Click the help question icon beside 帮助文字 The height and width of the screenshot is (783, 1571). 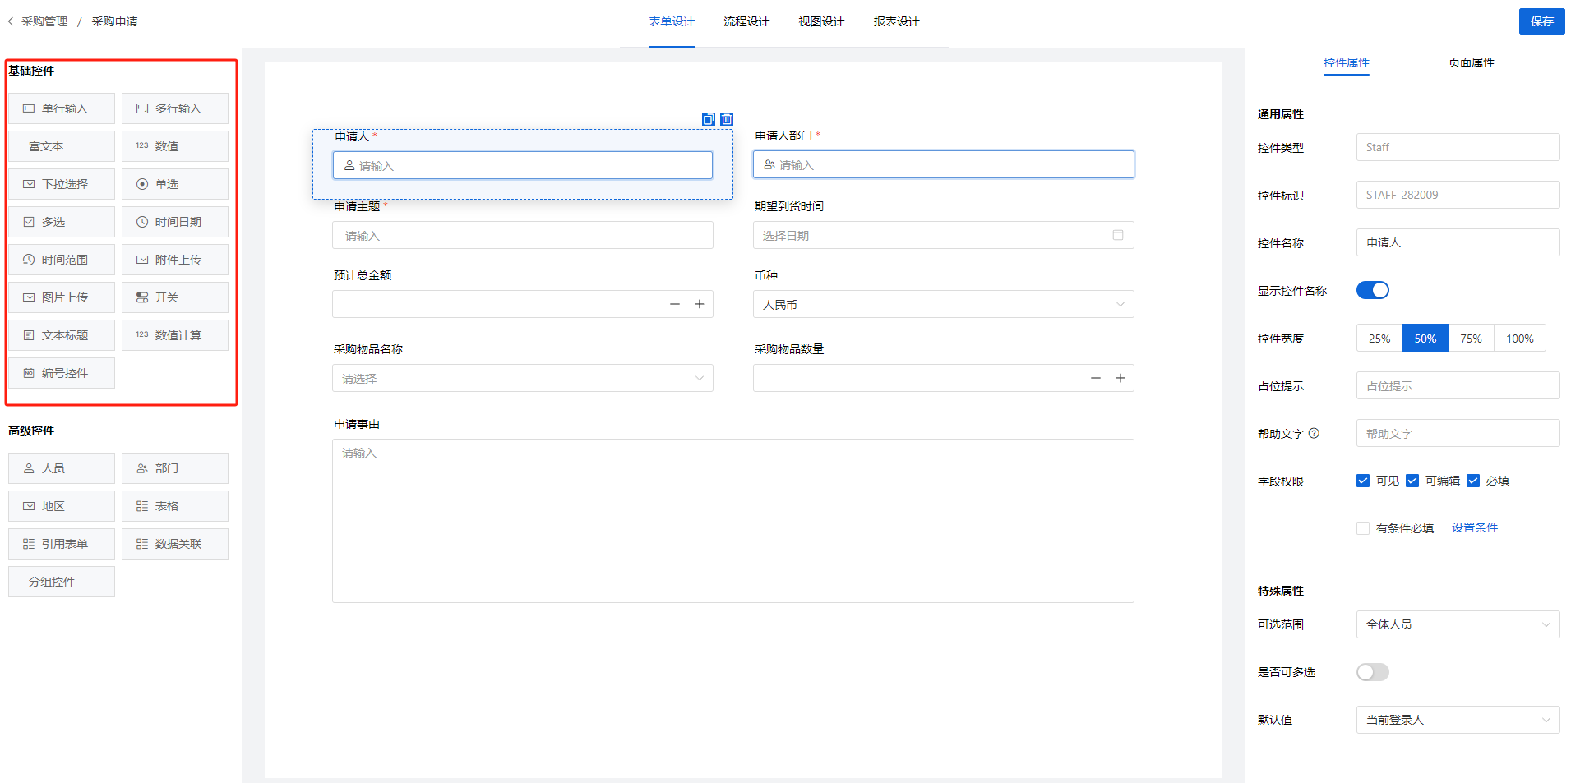pyautogui.click(x=1314, y=433)
